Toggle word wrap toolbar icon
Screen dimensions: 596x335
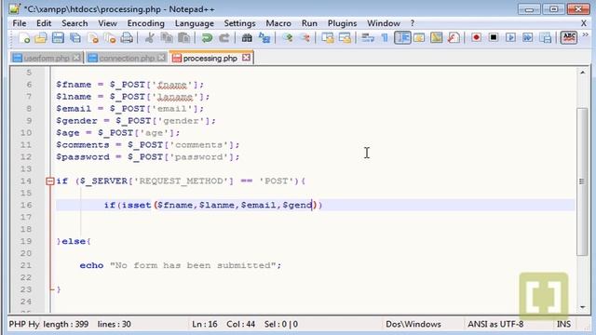pos(368,38)
